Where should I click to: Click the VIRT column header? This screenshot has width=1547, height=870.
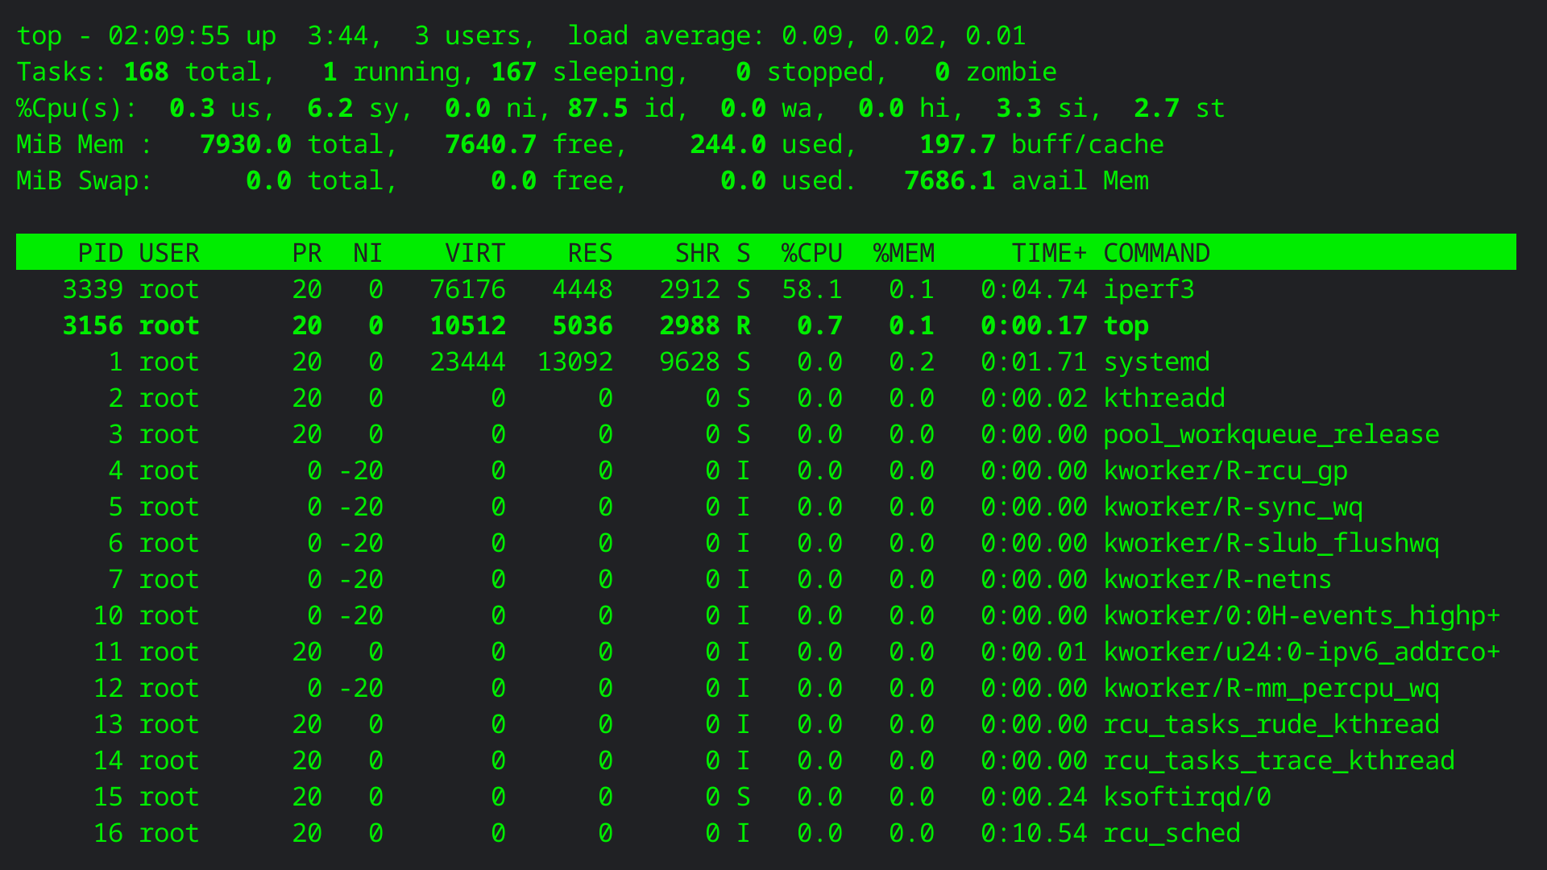click(475, 253)
